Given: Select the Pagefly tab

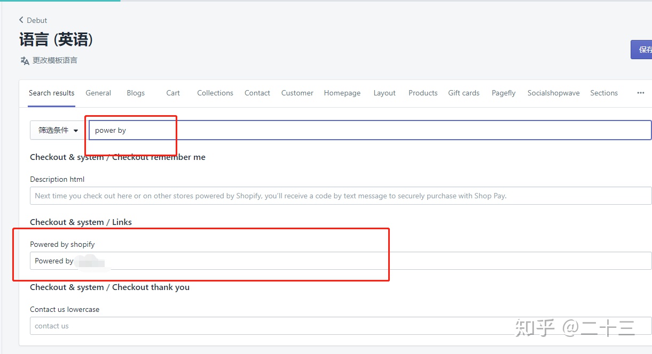Looking at the screenshot, I should click(504, 93).
